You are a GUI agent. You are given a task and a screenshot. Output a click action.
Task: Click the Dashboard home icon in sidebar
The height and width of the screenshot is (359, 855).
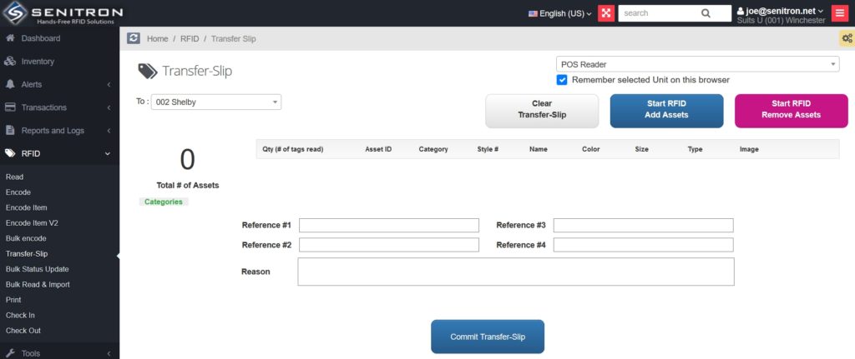pos(10,38)
